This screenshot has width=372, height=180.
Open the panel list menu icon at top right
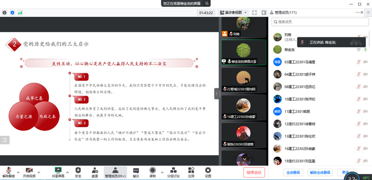(x=368, y=13)
